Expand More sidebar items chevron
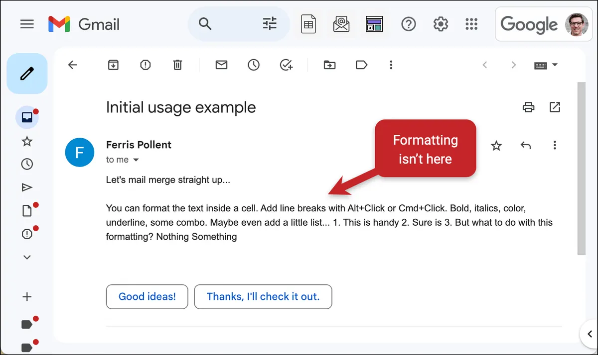 (27, 257)
